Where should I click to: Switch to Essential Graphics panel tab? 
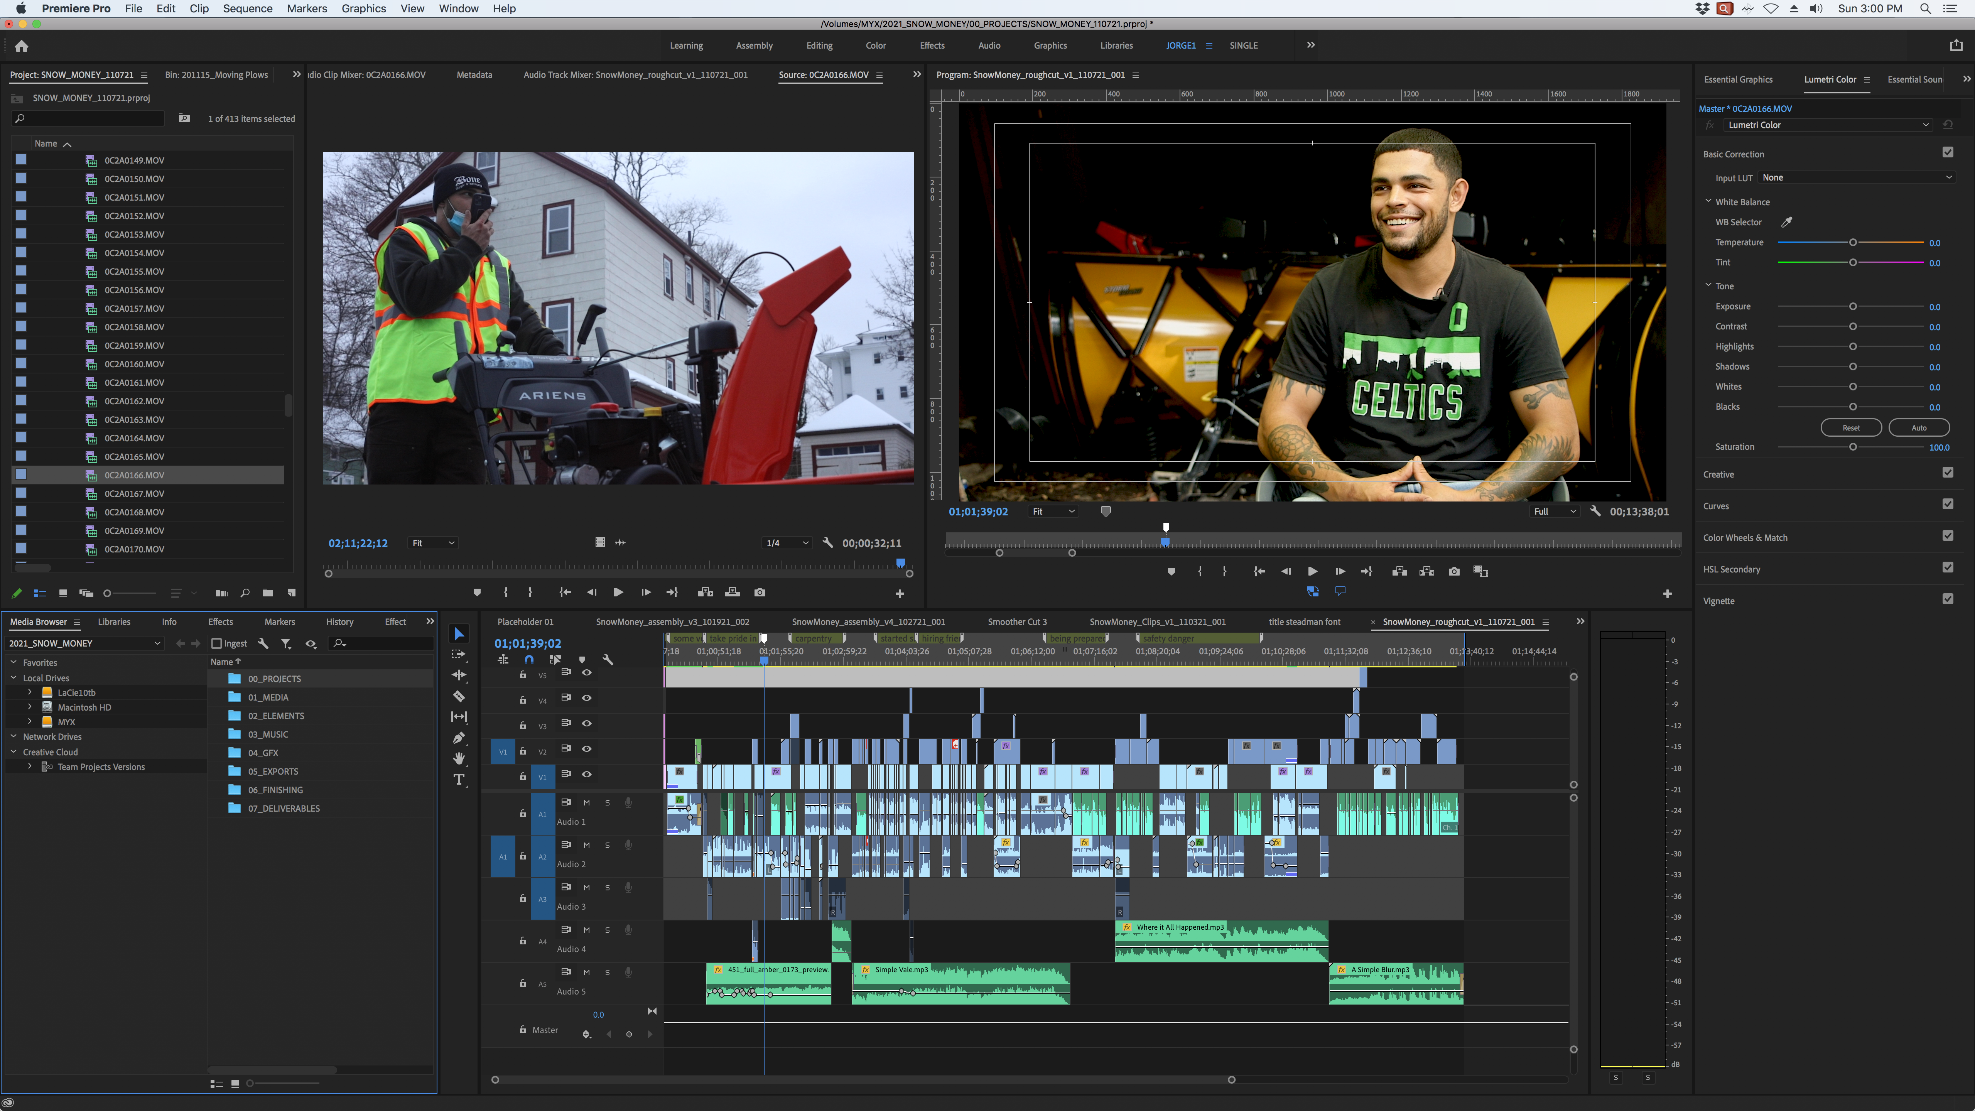click(1737, 80)
